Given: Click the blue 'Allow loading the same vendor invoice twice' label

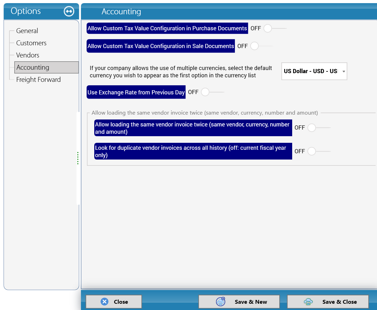Looking at the screenshot, I should tap(193, 128).
